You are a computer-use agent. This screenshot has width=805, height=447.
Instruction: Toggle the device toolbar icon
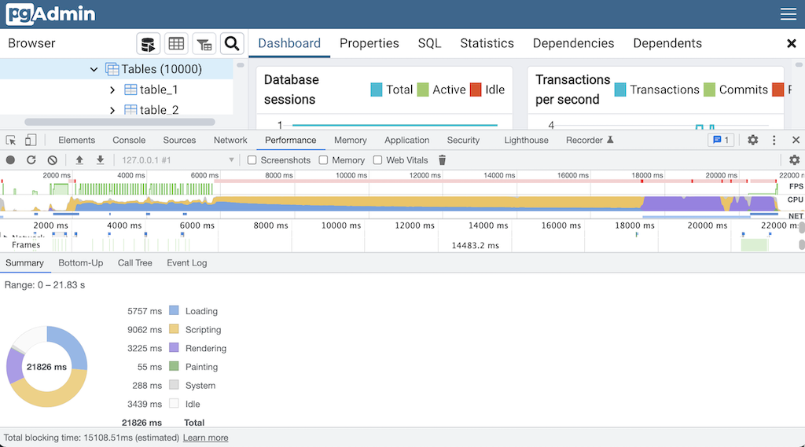(31, 141)
